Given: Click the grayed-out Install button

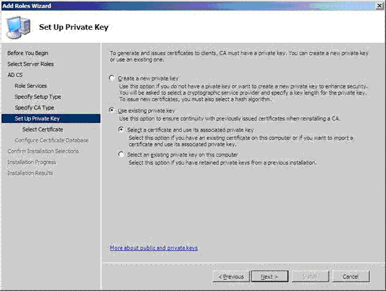Looking at the screenshot, I should [x=310, y=277].
